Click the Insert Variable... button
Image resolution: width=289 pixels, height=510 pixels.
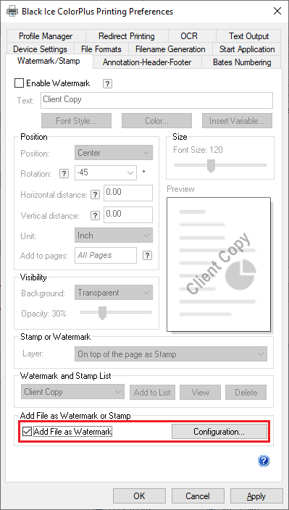237,121
